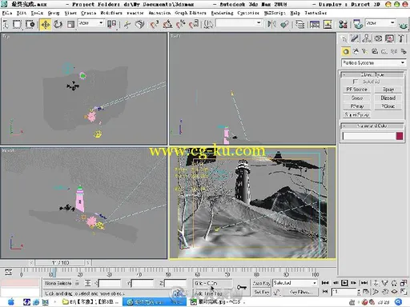This screenshot has width=410, height=307.
Task: Open the Utilities hammer panel tab
Action: point(400,39)
